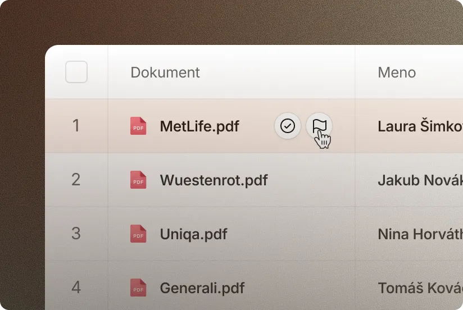Screen dimensions: 463x310
Task: Sort by the Dokument column header
Action: 165,72
